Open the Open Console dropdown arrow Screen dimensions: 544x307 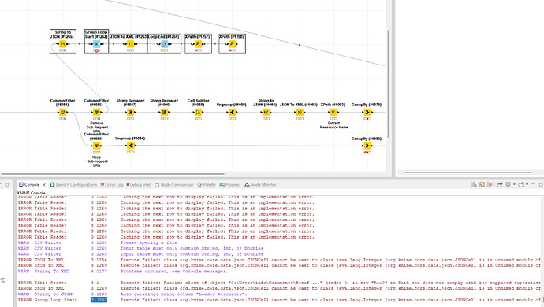[x=527, y=185]
